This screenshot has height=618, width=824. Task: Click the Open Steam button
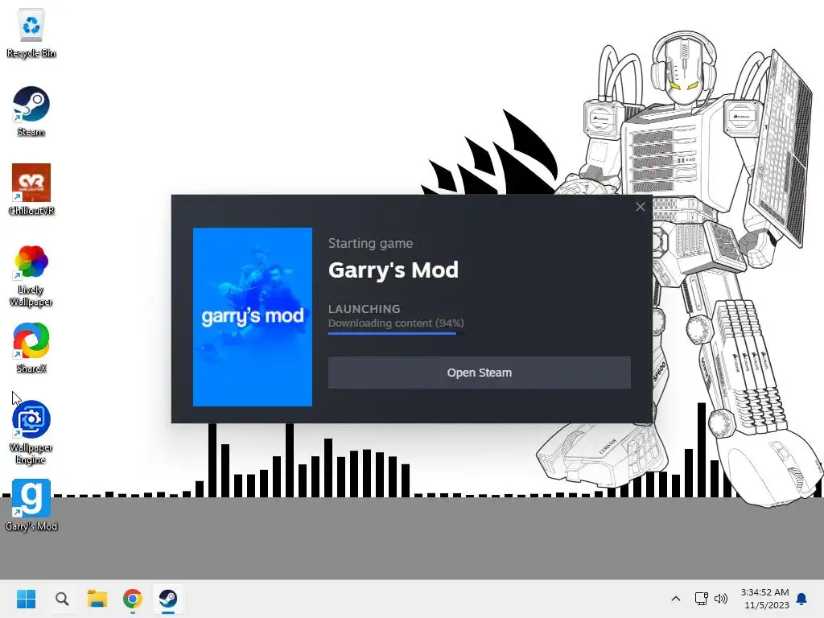[x=480, y=373]
